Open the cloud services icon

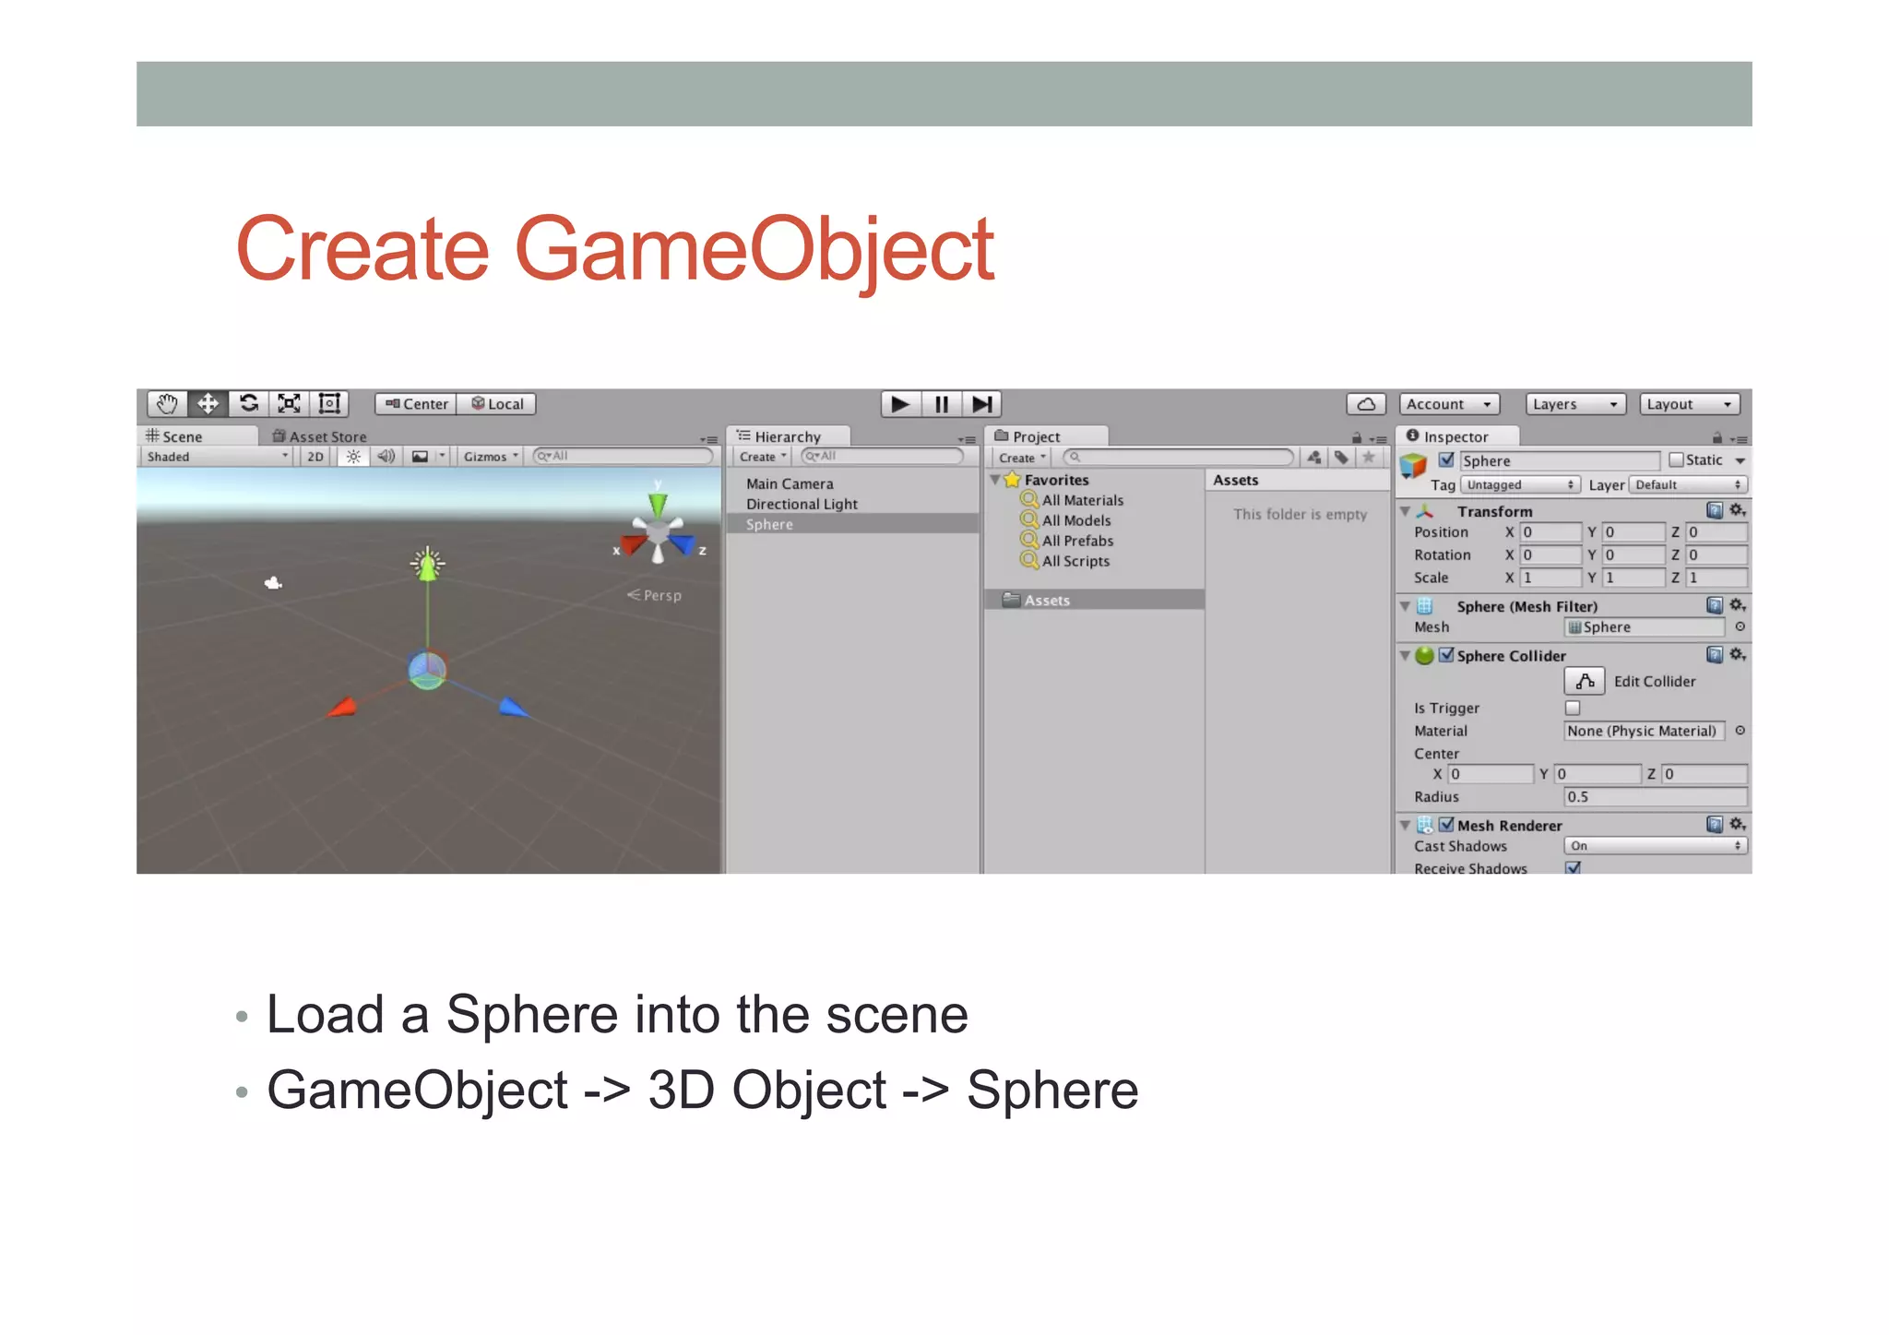click(x=1366, y=404)
